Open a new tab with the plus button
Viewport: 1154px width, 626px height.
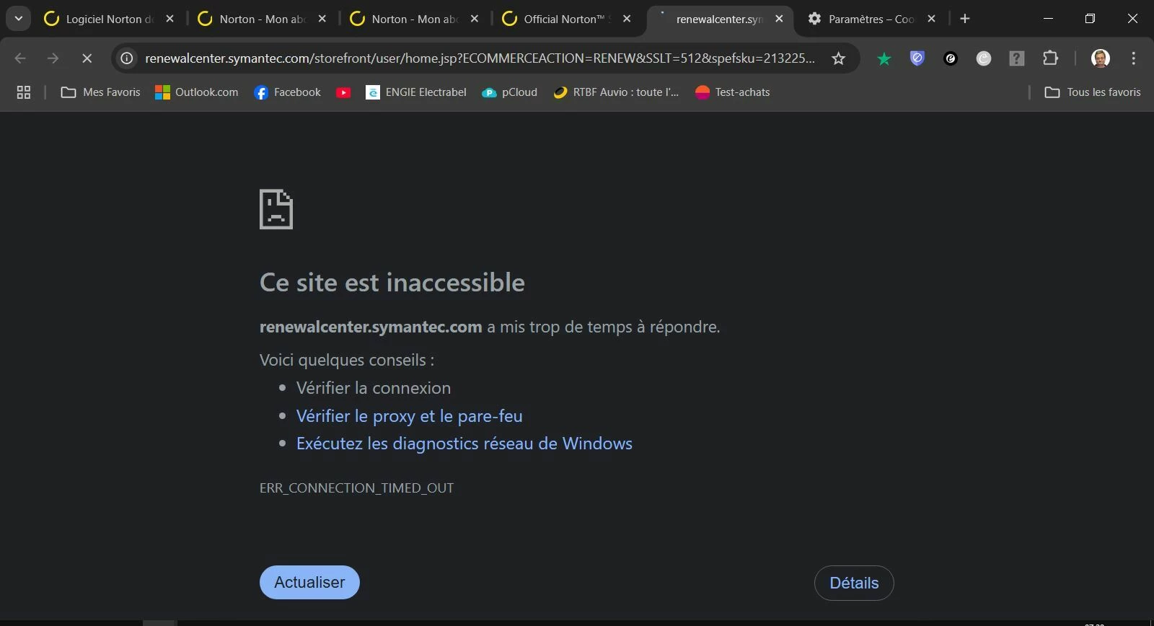tap(965, 19)
